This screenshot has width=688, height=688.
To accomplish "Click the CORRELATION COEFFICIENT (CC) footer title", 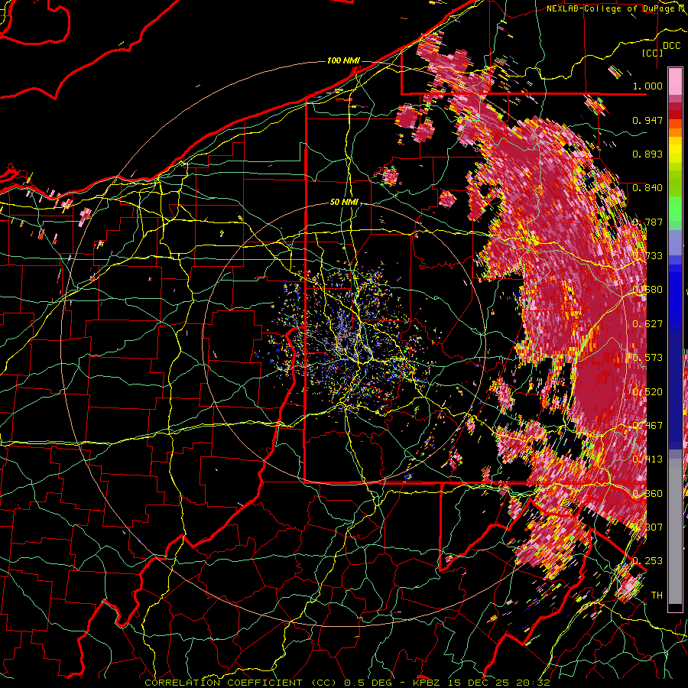I will tap(242, 683).
